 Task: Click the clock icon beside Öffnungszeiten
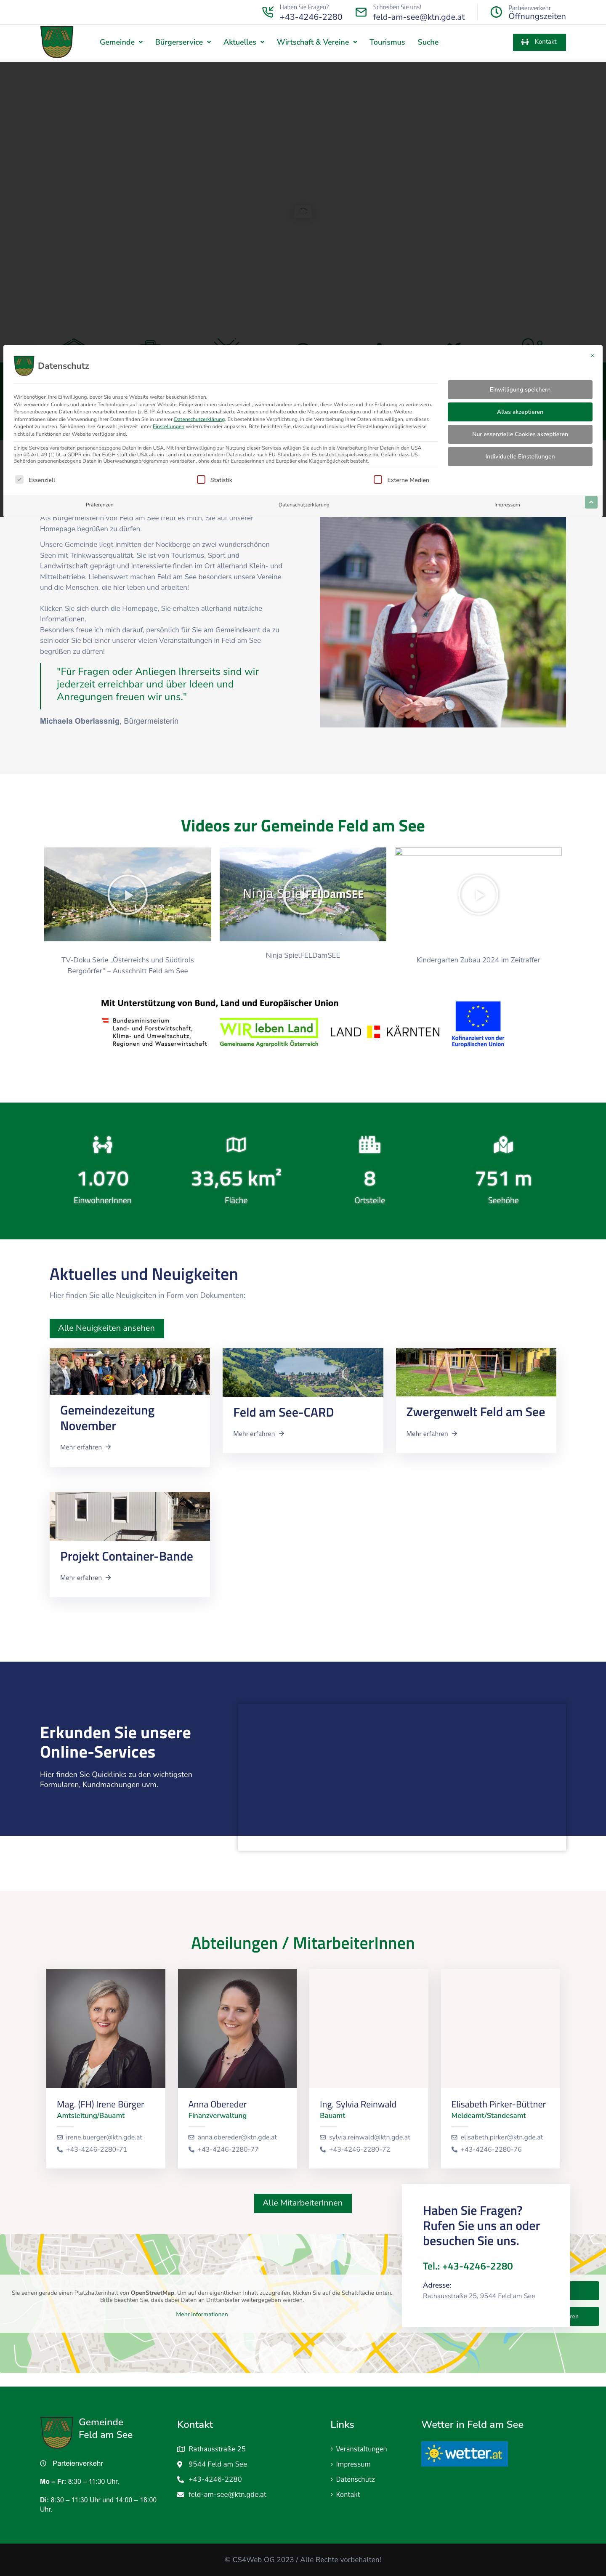click(x=496, y=12)
